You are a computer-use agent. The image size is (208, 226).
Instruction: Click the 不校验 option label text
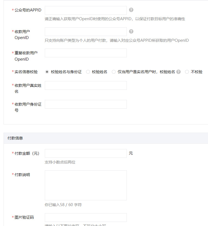pos(197,72)
